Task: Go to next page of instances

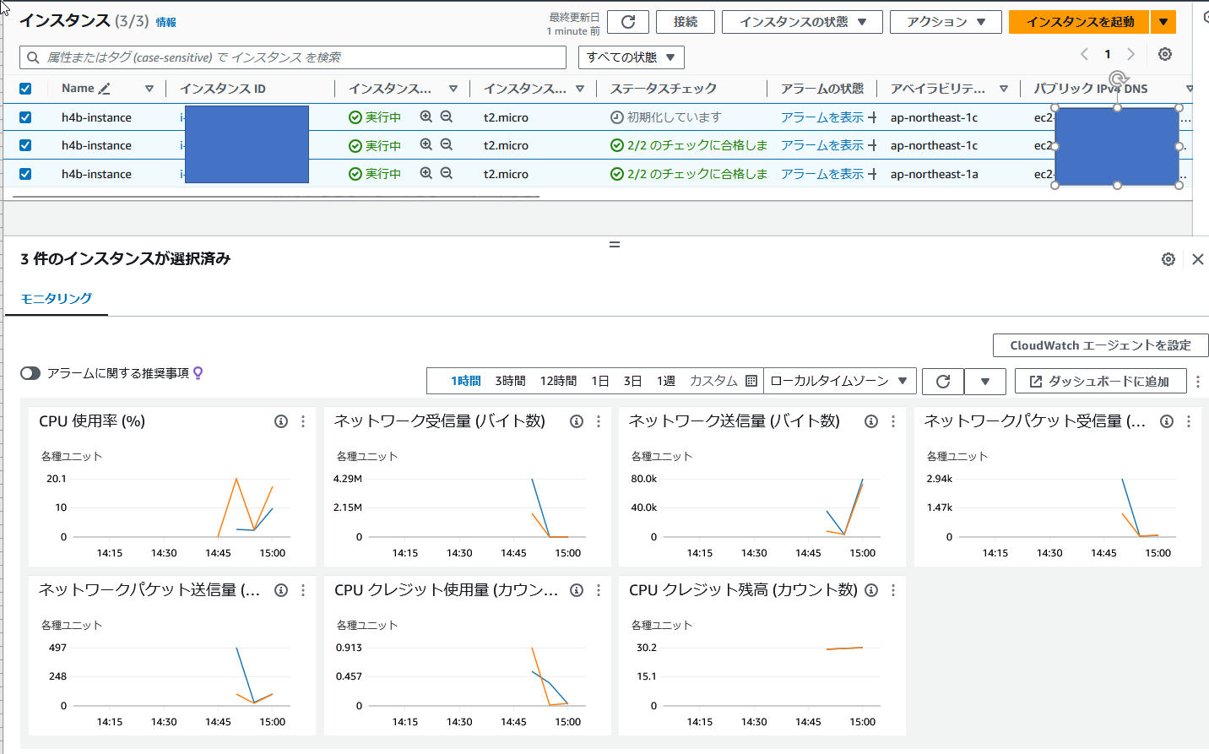Action: pos(1131,54)
